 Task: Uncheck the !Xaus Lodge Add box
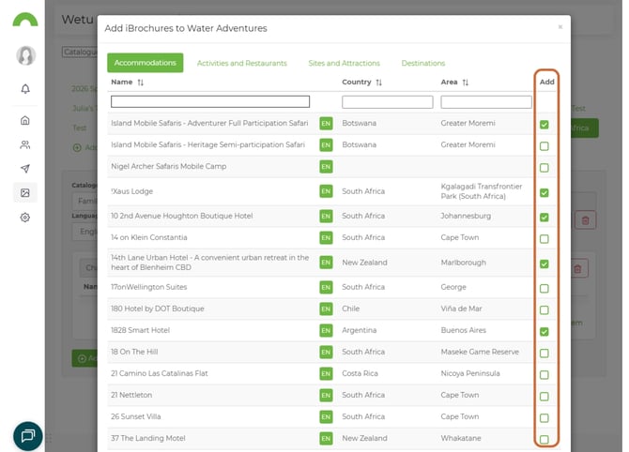[545, 193]
